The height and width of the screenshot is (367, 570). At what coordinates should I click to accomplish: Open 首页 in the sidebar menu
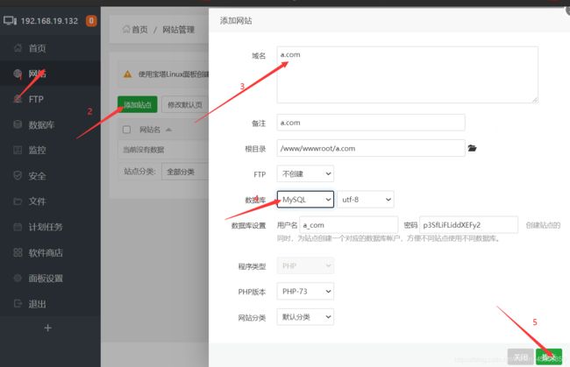pos(37,48)
